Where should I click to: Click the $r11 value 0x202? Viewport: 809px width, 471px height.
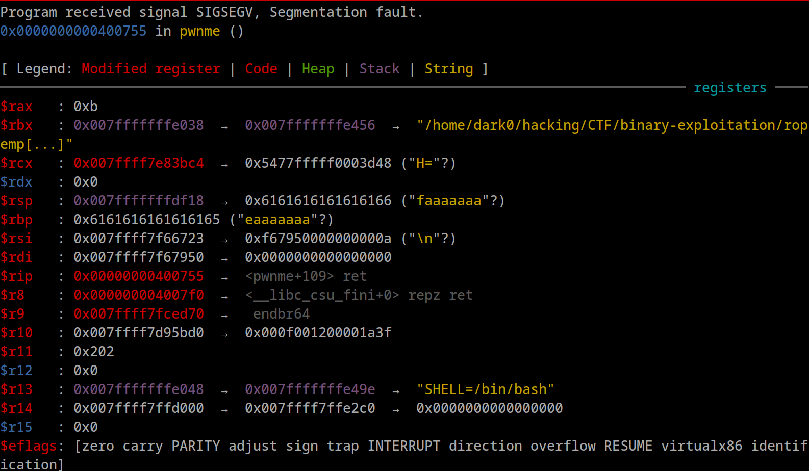(x=94, y=352)
